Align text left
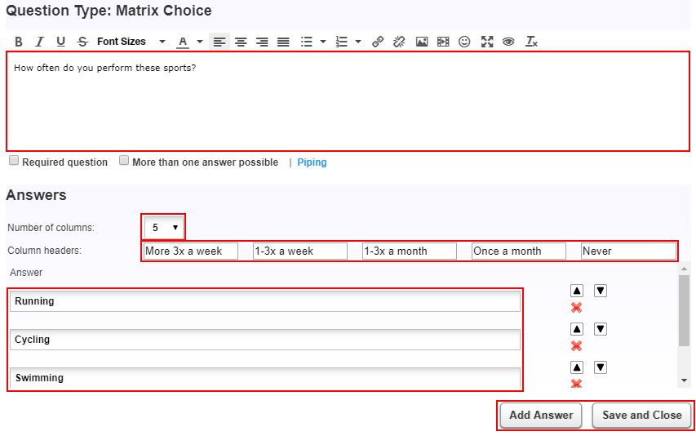The image size is (696, 436). point(219,42)
